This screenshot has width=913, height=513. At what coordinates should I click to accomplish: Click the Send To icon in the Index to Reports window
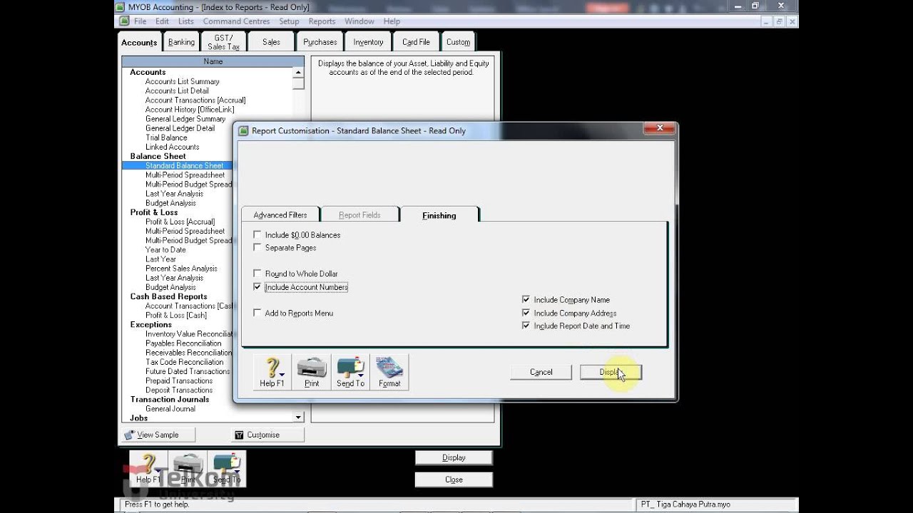227,468
